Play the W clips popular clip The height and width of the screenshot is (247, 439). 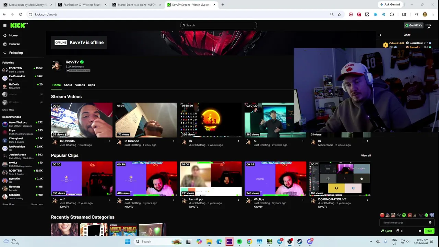point(275,179)
